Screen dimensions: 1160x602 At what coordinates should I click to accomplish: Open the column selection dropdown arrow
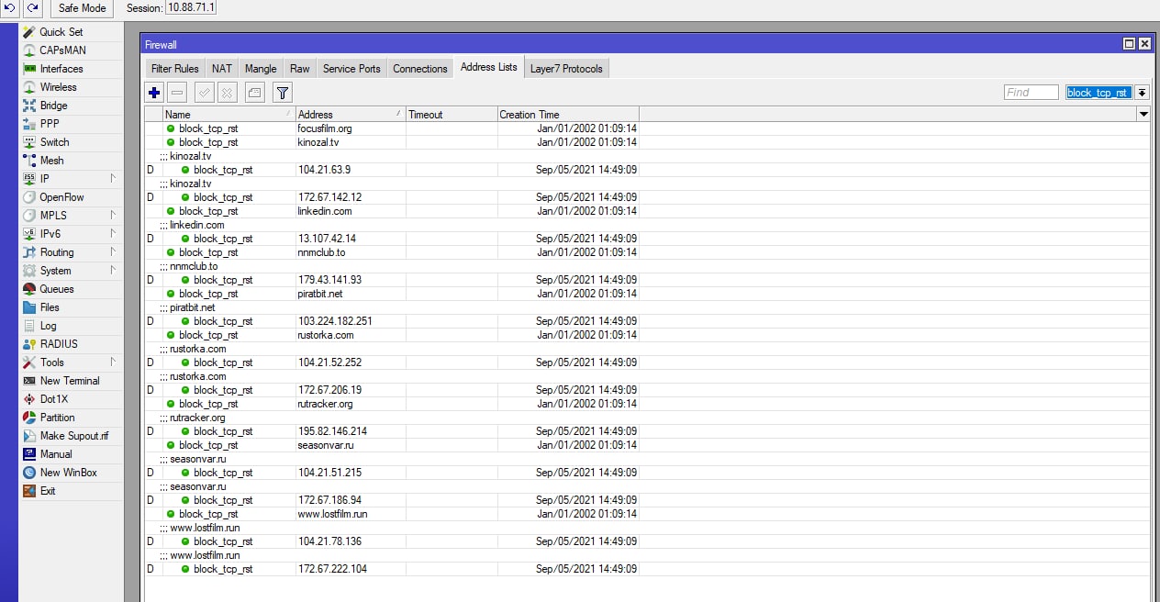(1143, 115)
